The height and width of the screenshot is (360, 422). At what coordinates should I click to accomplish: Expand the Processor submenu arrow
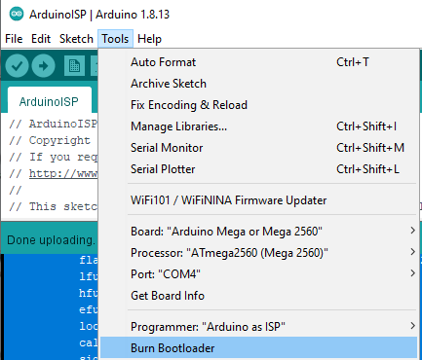(x=412, y=252)
